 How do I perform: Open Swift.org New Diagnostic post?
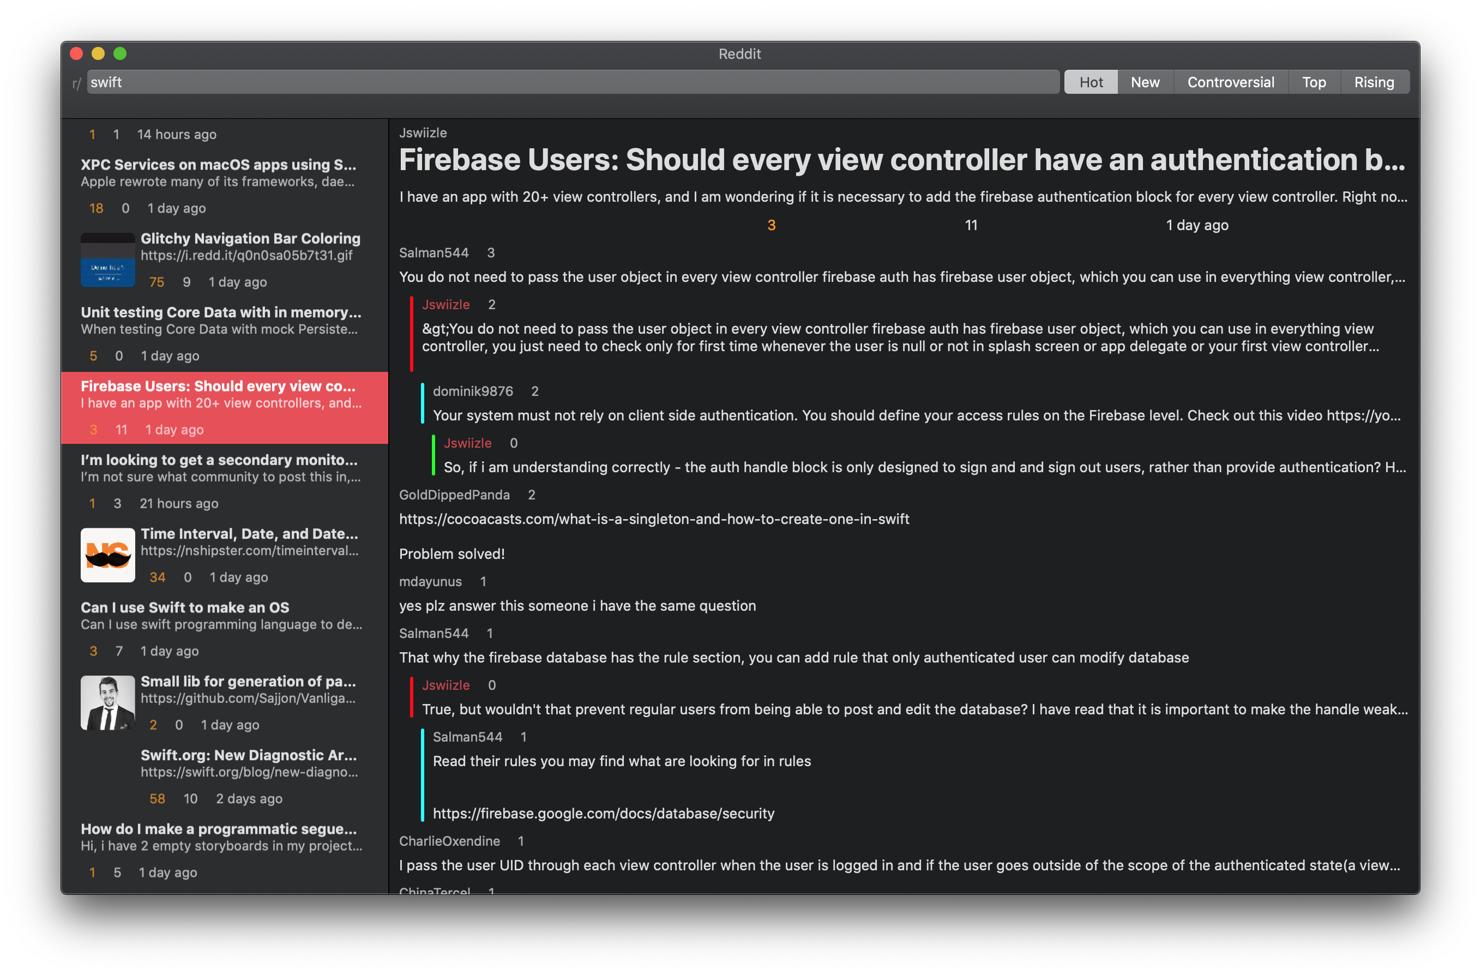[x=248, y=755]
